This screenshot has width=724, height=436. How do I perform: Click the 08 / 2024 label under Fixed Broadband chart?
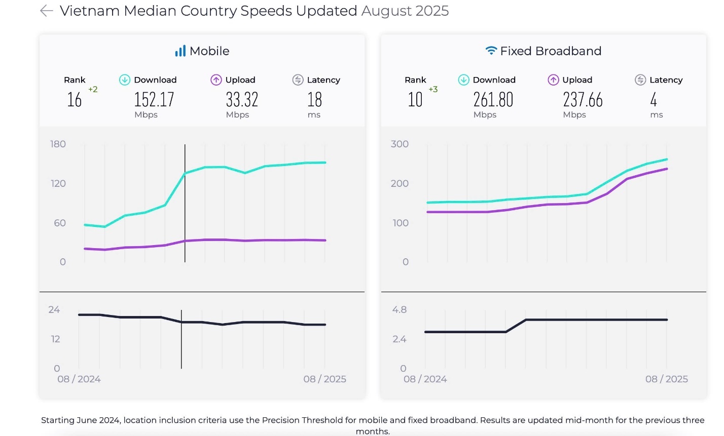coord(425,379)
